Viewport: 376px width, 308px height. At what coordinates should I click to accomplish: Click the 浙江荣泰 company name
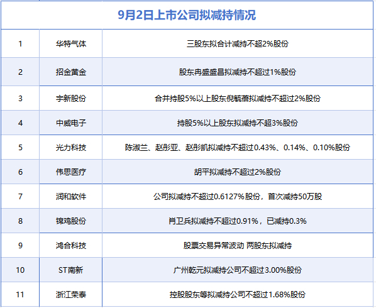point(71,294)
